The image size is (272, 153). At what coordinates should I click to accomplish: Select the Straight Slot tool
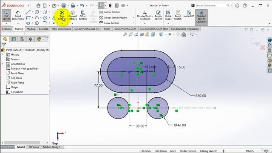(28, 23)
